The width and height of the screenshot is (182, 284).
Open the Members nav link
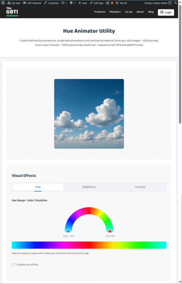pos(115,12)
